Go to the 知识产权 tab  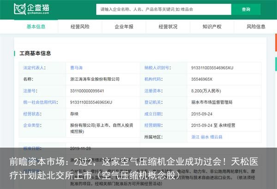[x=212, y=27]
